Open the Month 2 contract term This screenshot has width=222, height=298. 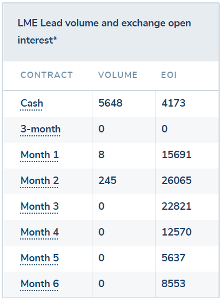click(40, 181)
